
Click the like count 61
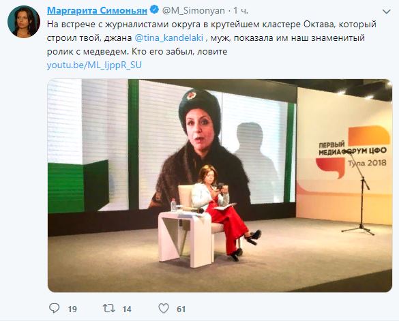point(181,309)
